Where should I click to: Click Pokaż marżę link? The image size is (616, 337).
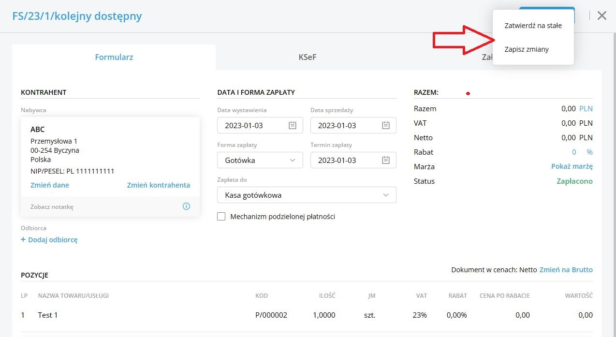click(572, 166)
